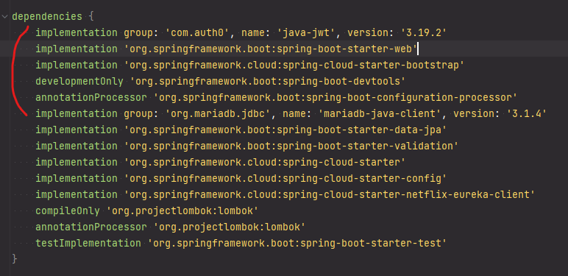
Task: Click the spring-boot-starter-test string
Action: point(297,243)
